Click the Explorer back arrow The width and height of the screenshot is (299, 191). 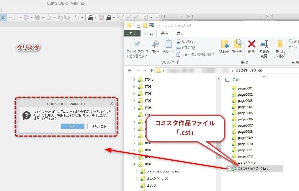point(130,71)
